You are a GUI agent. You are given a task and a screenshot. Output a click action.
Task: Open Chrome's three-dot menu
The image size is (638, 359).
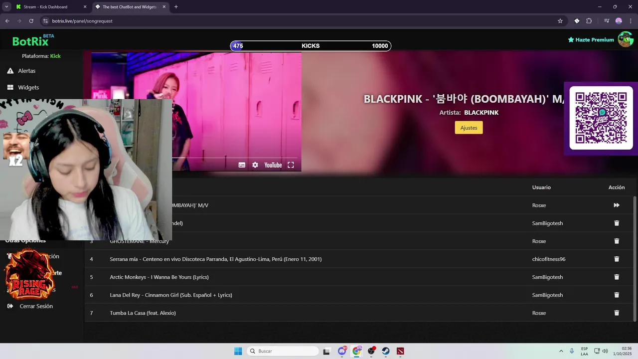click(631, 21)
